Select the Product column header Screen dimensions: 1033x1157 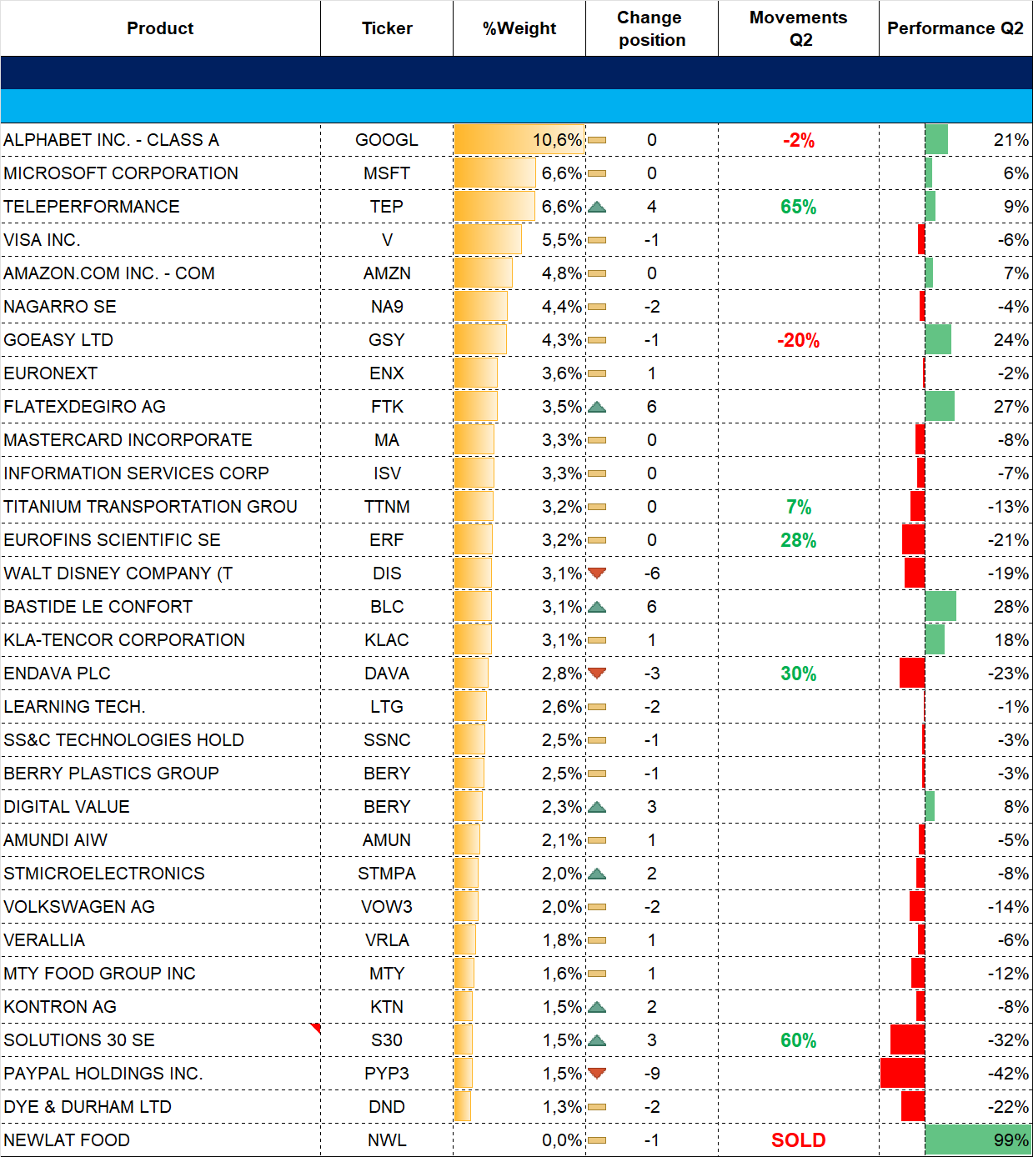tap(160, 28)
